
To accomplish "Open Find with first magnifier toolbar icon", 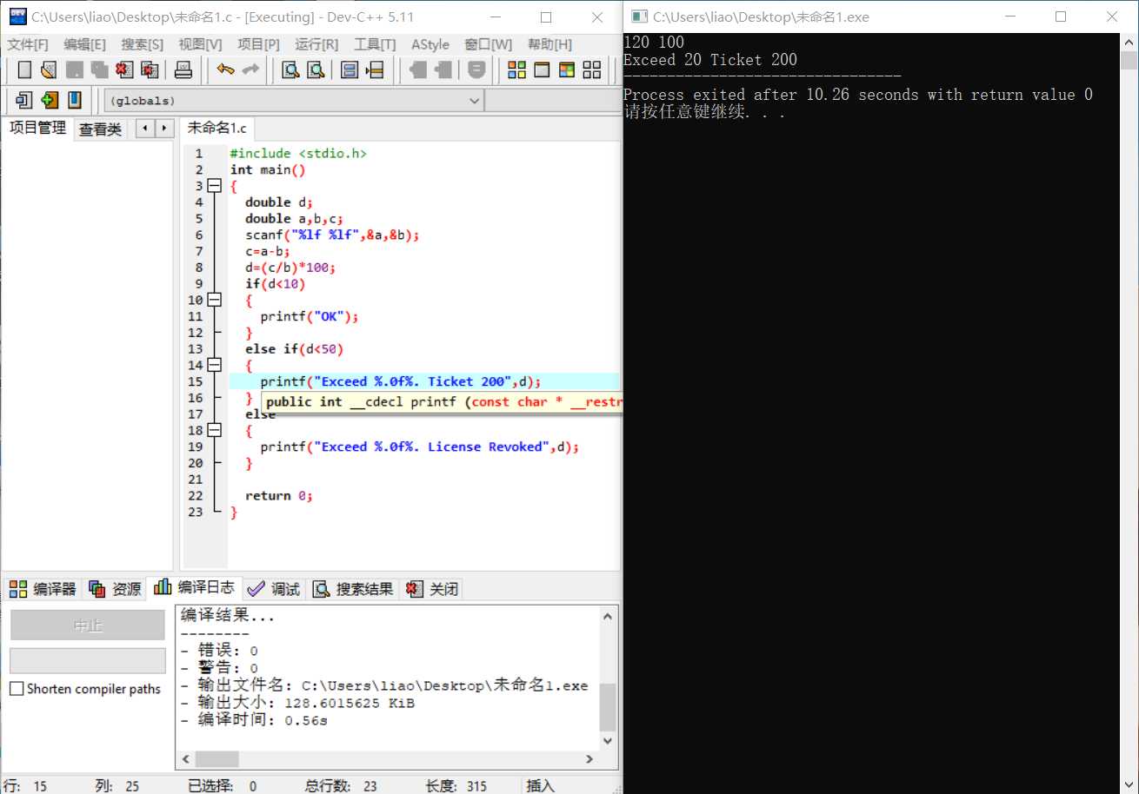I will point(290,69).
